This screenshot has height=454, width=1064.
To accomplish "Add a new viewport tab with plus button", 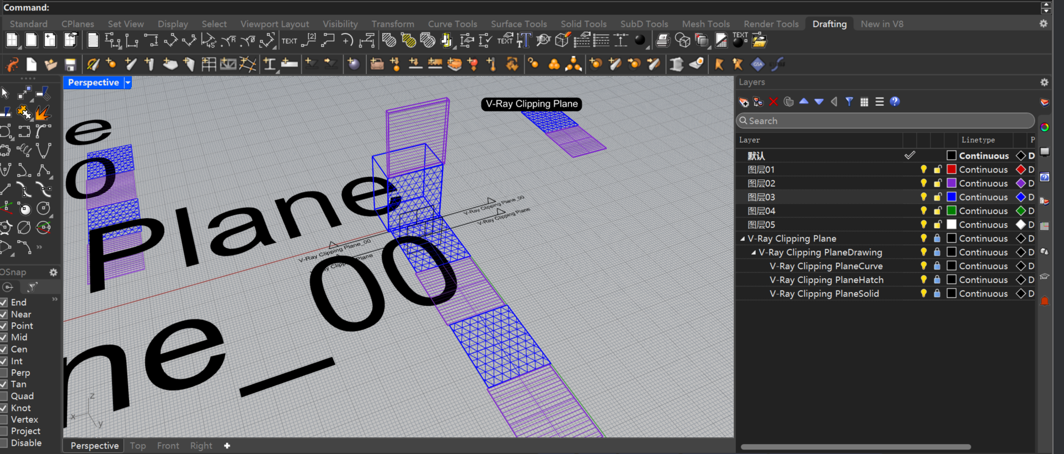I will point(227,446).
